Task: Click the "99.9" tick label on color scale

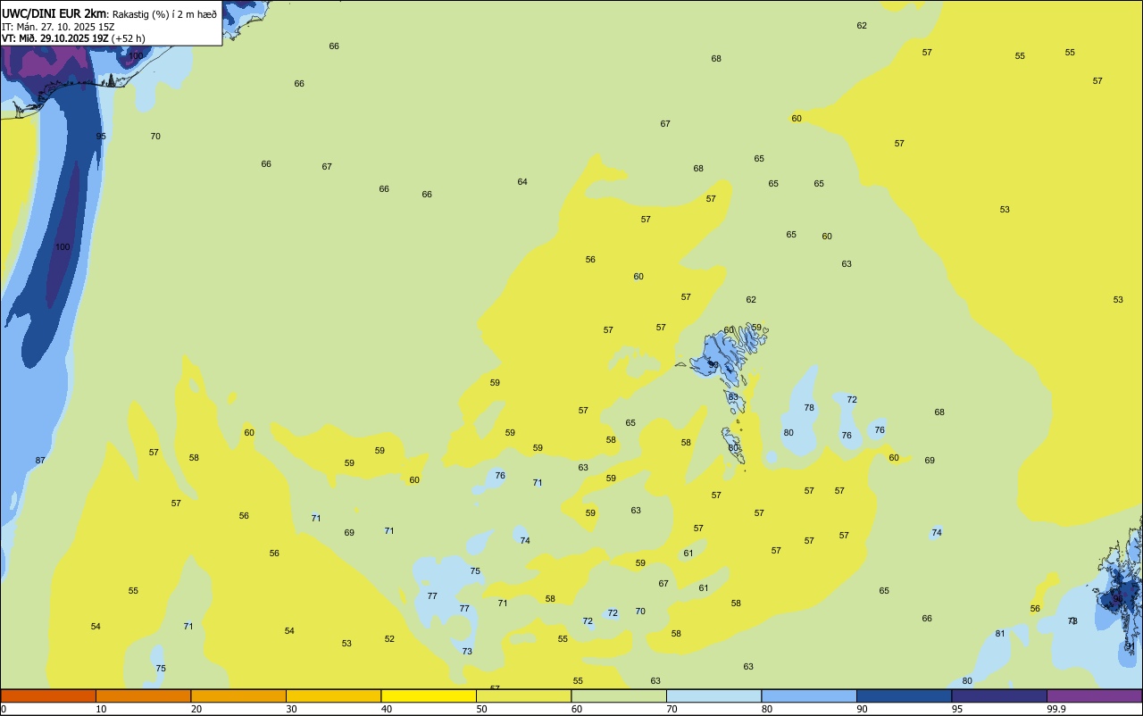Action: coord(1057,709)
